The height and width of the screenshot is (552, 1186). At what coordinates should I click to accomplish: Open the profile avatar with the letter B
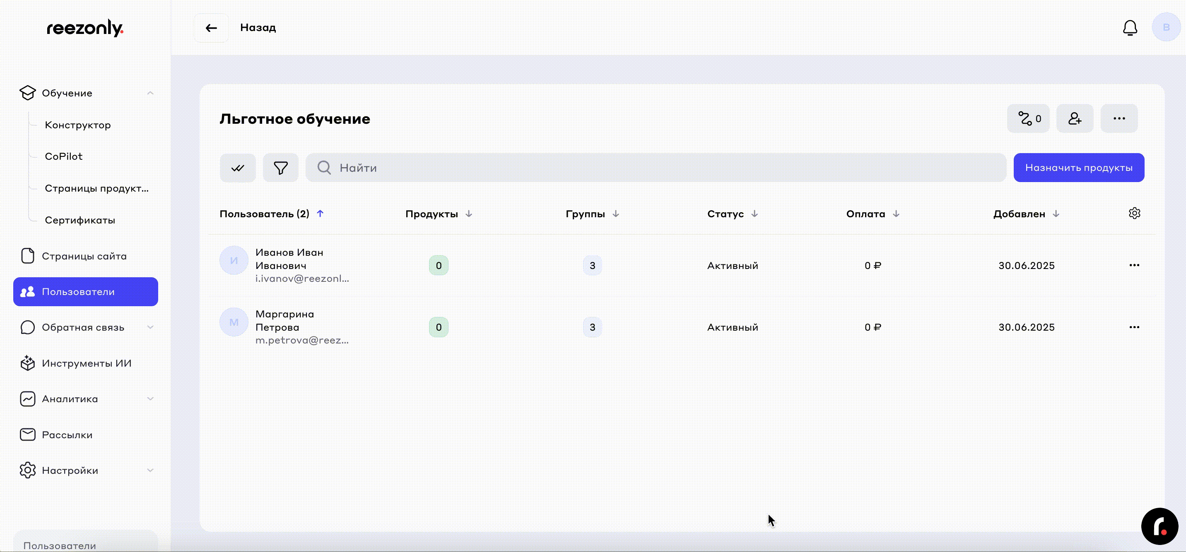tap(1166, 28)
